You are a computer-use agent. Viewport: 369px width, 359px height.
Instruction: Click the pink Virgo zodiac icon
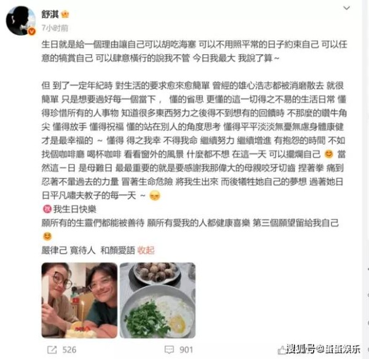click(x=47, y=209)
